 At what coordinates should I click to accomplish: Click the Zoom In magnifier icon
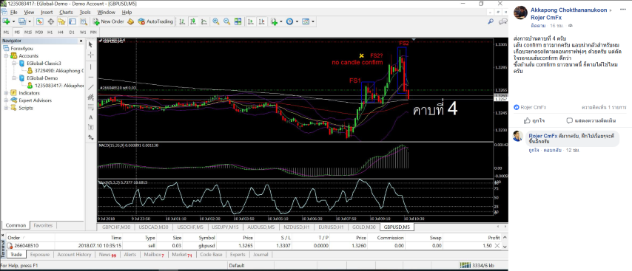point(216,21)
